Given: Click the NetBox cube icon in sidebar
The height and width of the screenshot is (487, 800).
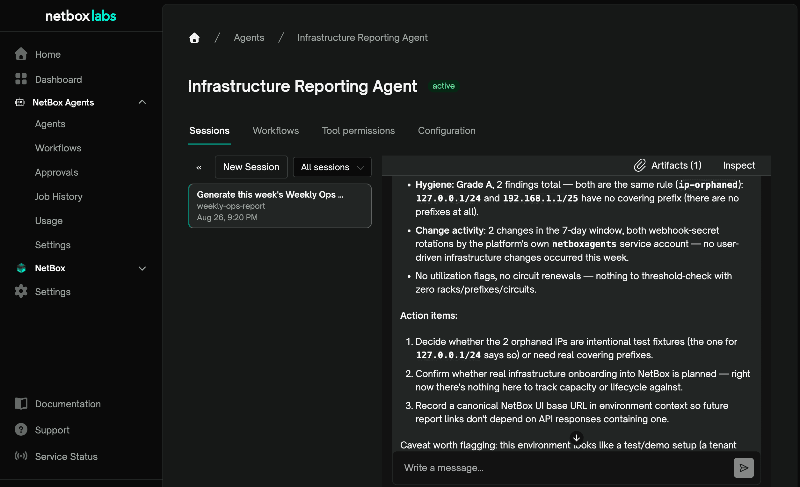Looking at the screenshot, I should pyautogui.click(x=21, y=268).
